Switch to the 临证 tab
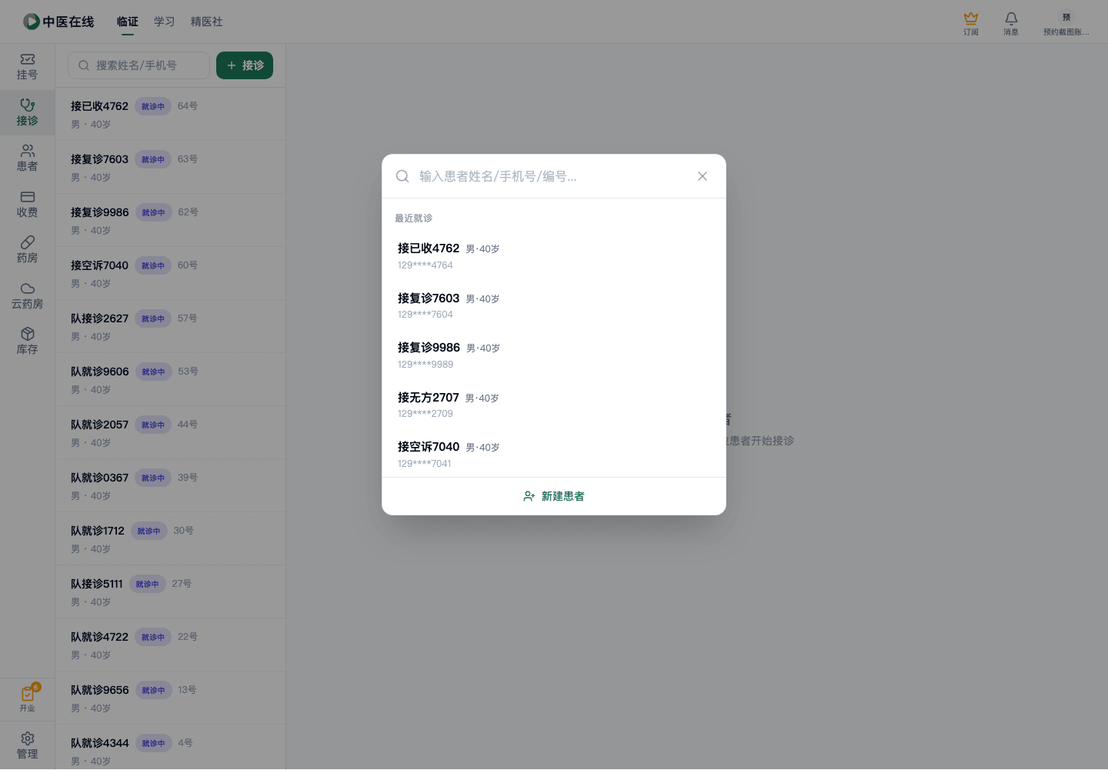Screen dimensions: 1108x770 click(128, 22)
